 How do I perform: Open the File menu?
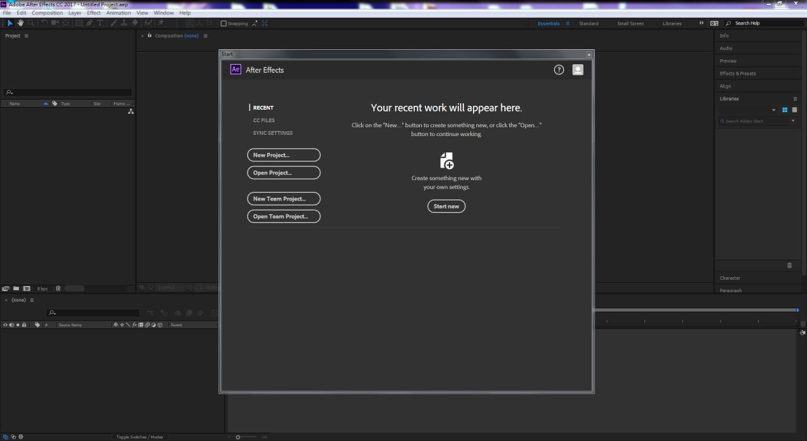click(x=7, y=13)
